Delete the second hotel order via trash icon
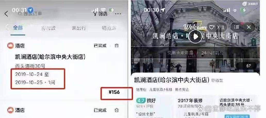Viewport: 266px width, 118px height. click(117, 110)
